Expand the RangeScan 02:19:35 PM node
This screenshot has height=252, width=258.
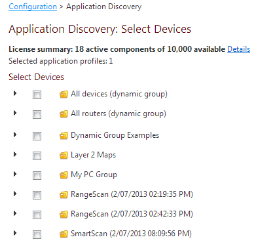(x=15, y=194)
